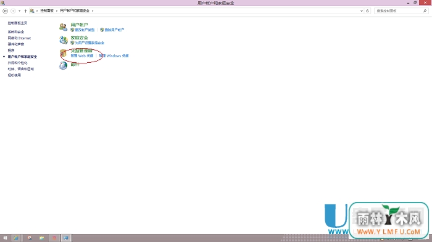Open File Explorer from the taskbar
This screenshot has height=242, width=432.
click(41, 238)
